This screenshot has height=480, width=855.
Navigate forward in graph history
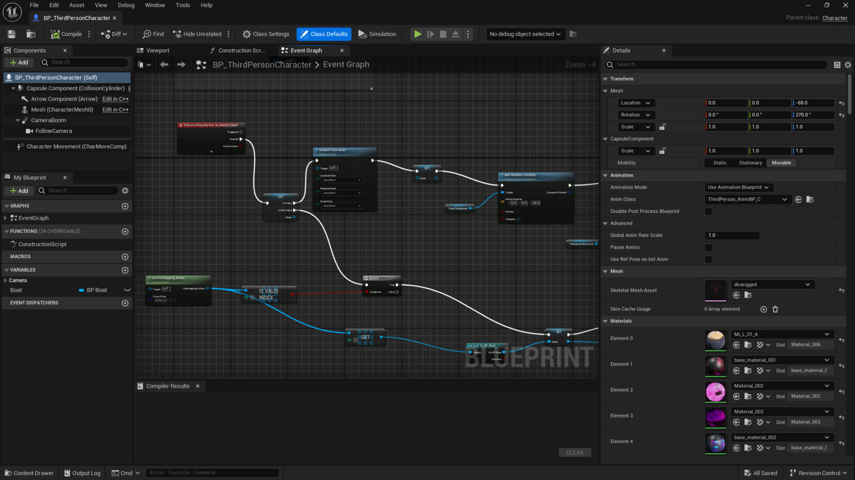tap(181, 65)
